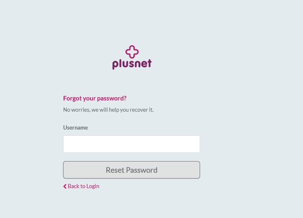Click the pink heading about a forgotten password
The image size is (303, 218).
pos(95,98)
